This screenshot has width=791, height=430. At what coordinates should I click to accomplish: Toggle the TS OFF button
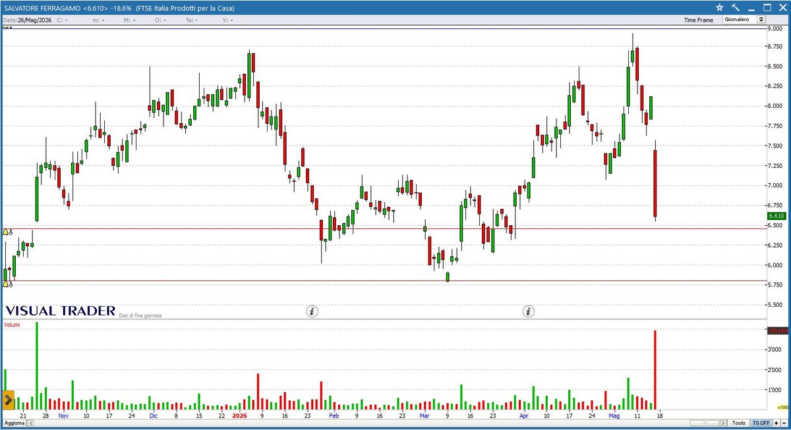(x=761, y=422)
